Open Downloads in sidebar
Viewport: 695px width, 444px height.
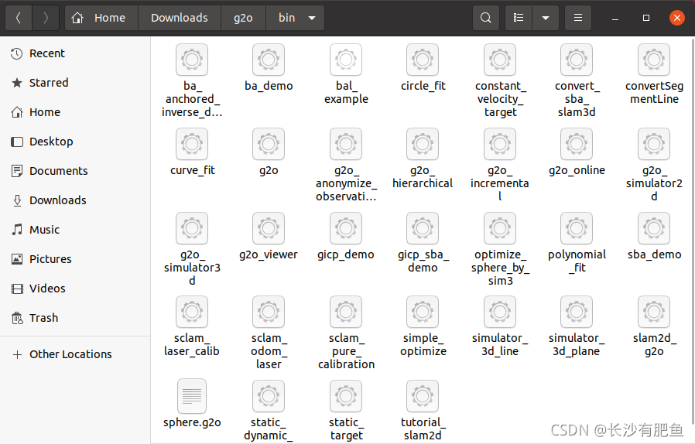[75, 200]
